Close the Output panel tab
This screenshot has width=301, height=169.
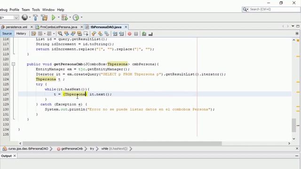point(15,156)
